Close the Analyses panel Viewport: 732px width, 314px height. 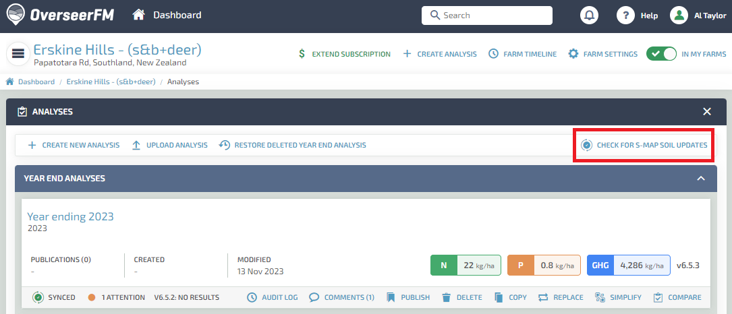click(x=707, y=111)
